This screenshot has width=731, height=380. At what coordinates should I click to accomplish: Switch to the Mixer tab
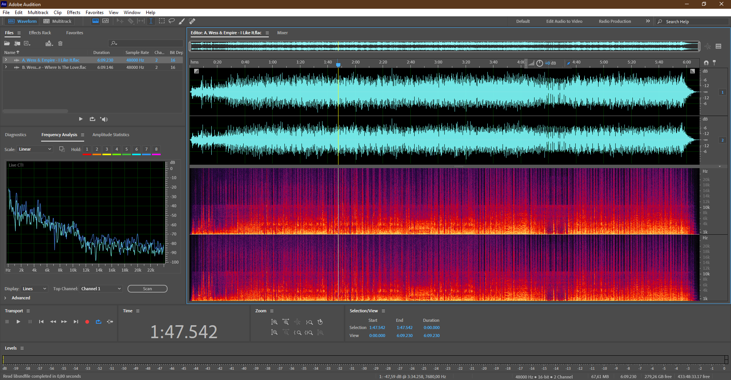(283, 33)
